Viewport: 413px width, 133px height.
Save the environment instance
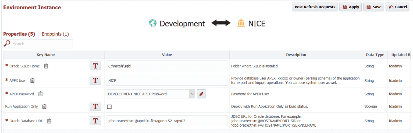pyautogui.click(x=373, y=7)
